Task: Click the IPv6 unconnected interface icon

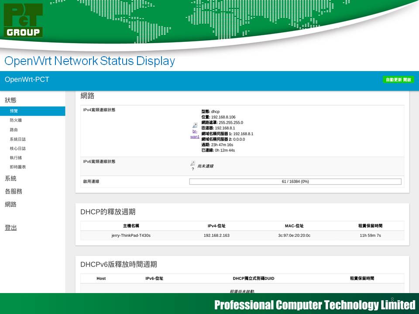Action: tap(192, 163)
